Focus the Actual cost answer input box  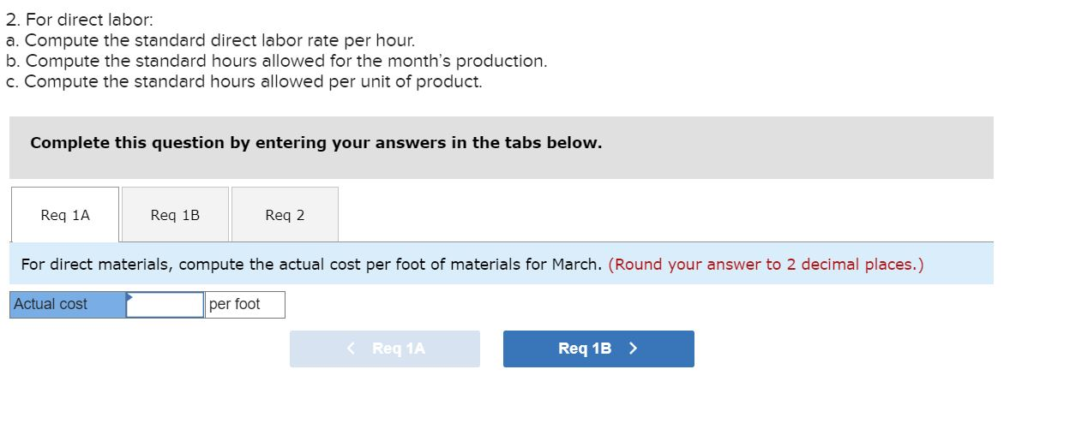click(x=165, y=305)
